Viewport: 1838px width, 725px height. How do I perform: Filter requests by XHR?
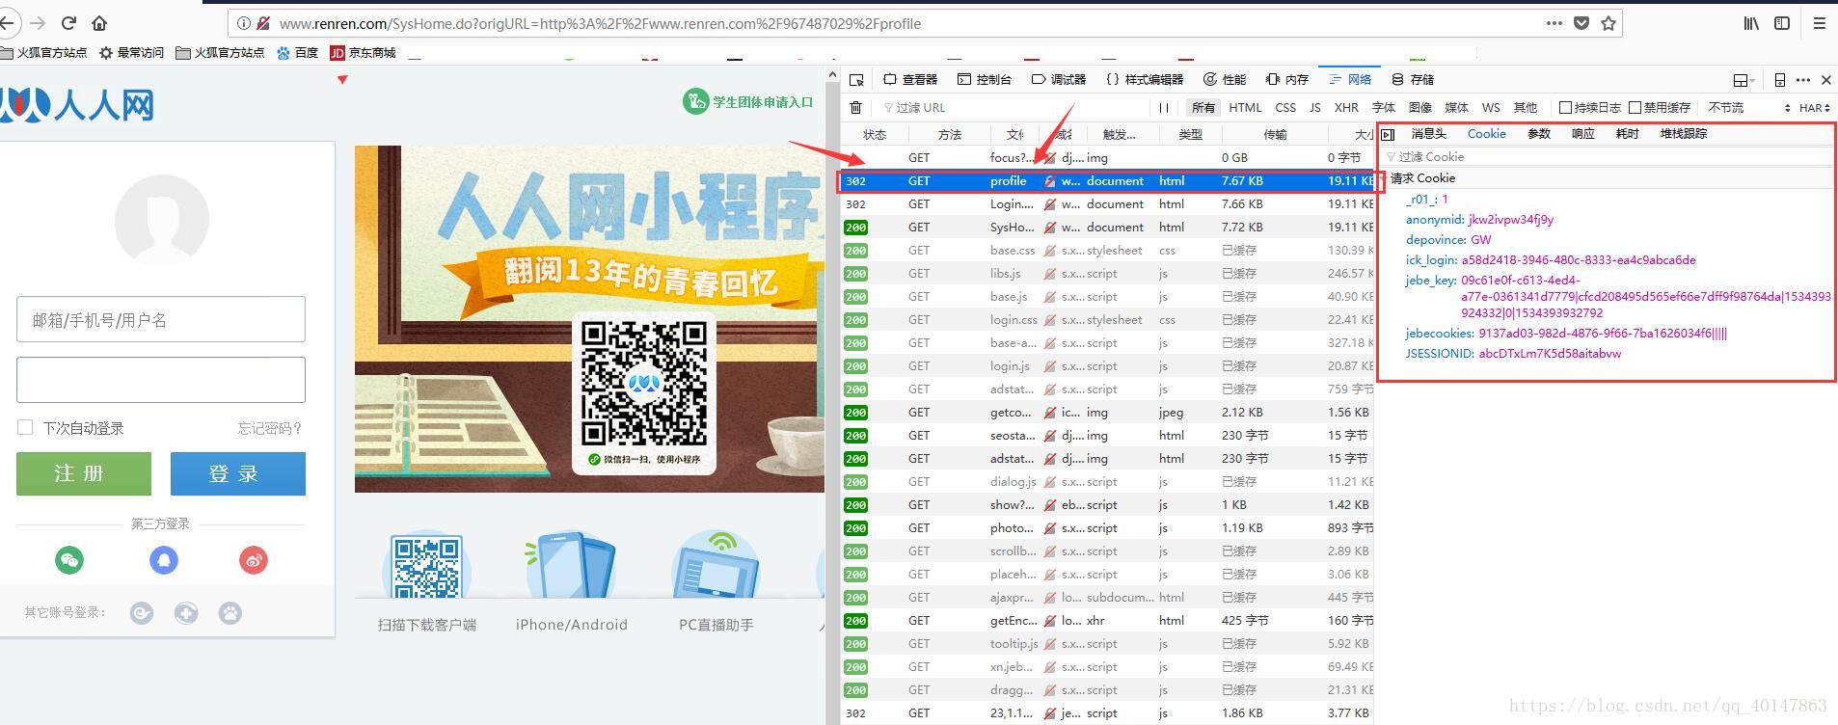[1346, 107]
